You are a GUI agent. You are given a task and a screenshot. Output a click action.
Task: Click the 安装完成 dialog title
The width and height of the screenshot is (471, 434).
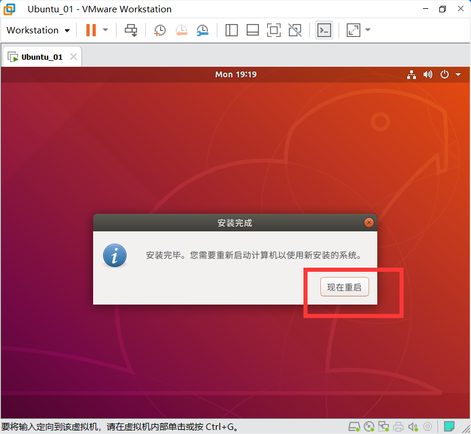pyautogui.click(x=235, y=223)
